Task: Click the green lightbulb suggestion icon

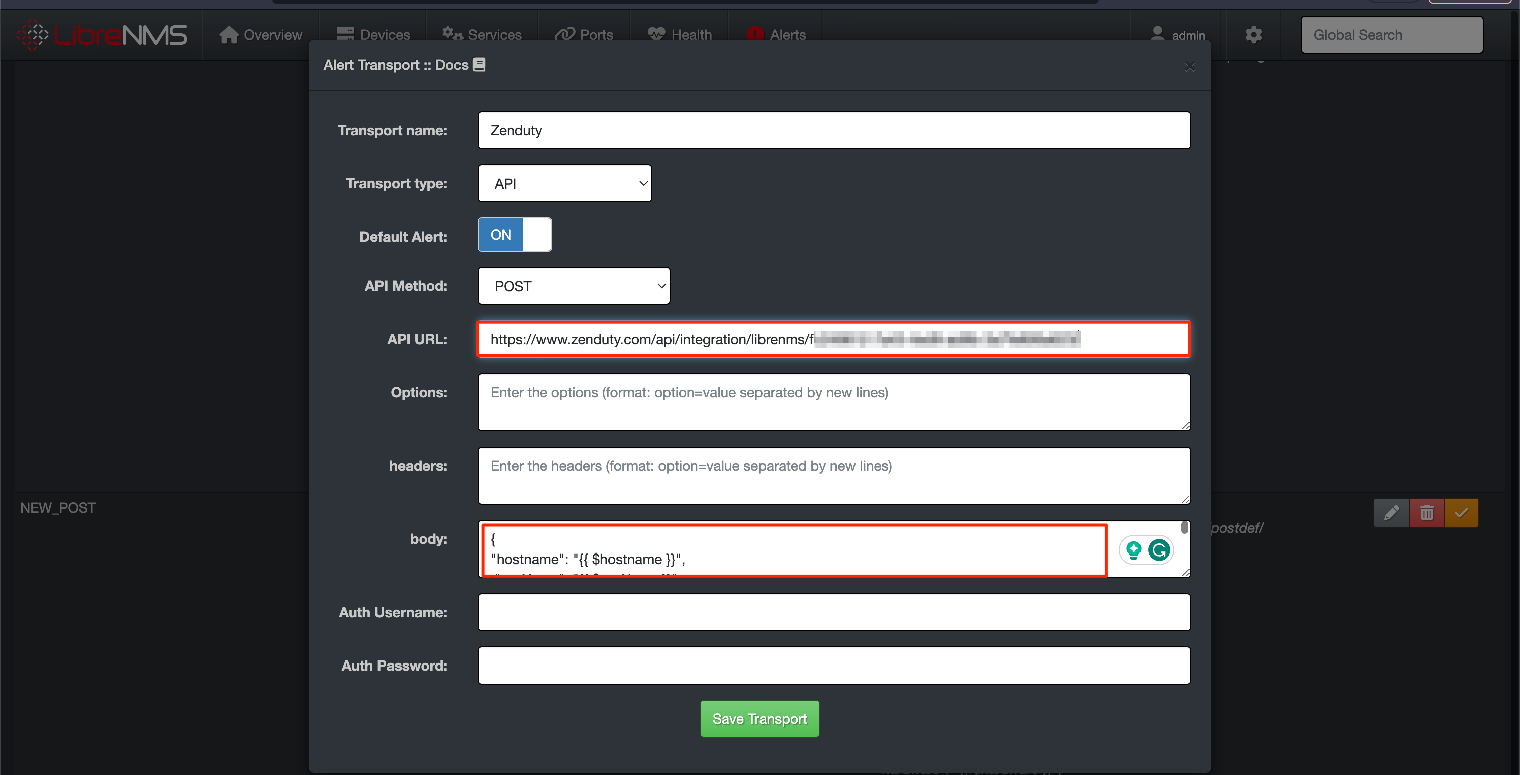Action: 1133,550
